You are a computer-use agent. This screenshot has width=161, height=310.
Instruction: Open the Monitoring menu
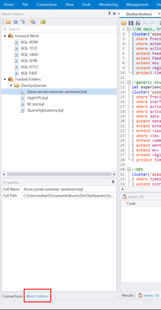click(x=108, y=5)
